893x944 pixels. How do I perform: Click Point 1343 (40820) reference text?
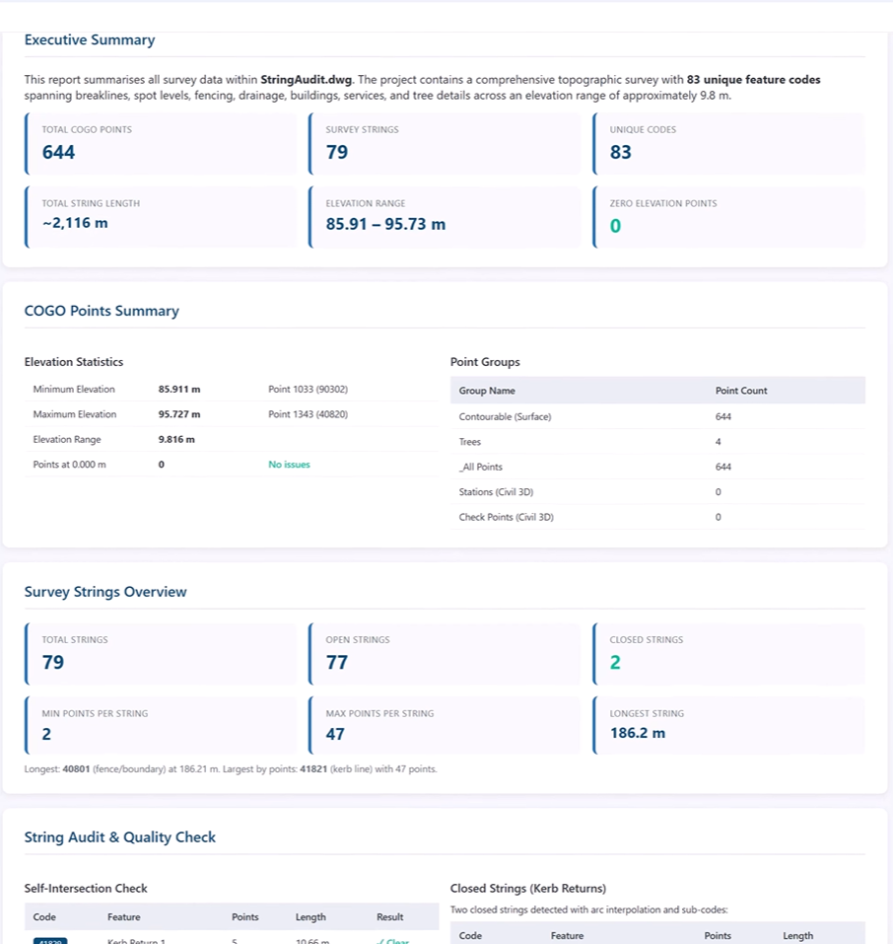click(x=308, y=414)
